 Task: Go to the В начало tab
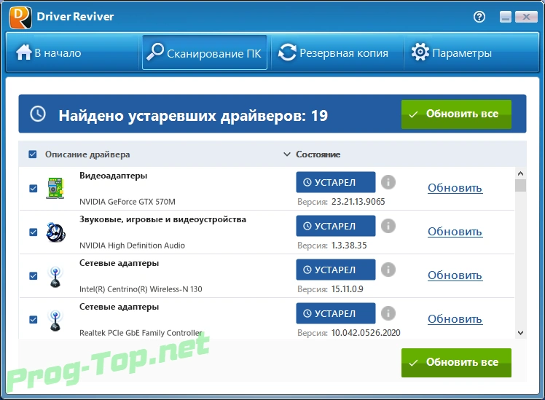(x=72, y=53)
